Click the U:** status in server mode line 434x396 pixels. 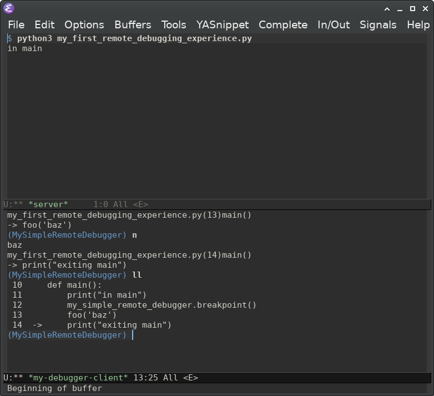pyautogui.click(x=13, y=204)
